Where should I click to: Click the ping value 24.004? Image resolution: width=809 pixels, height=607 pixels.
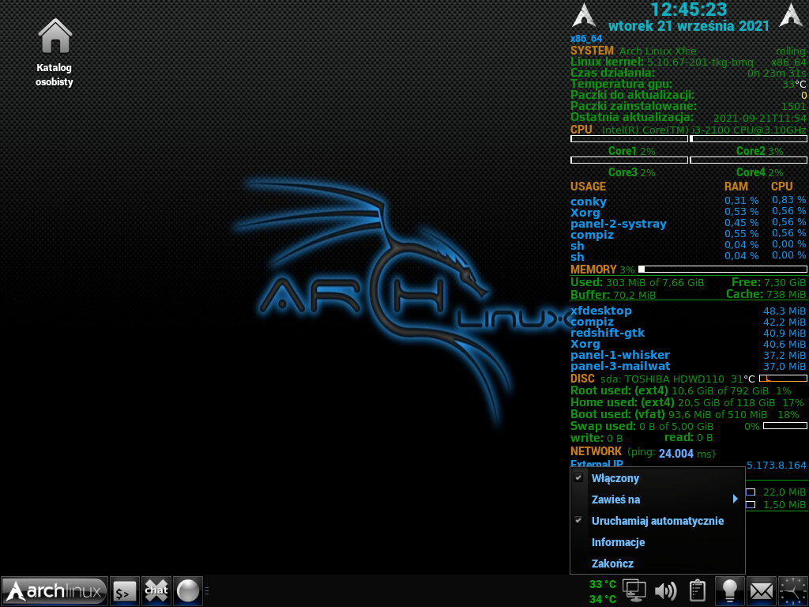pos(676,453)
